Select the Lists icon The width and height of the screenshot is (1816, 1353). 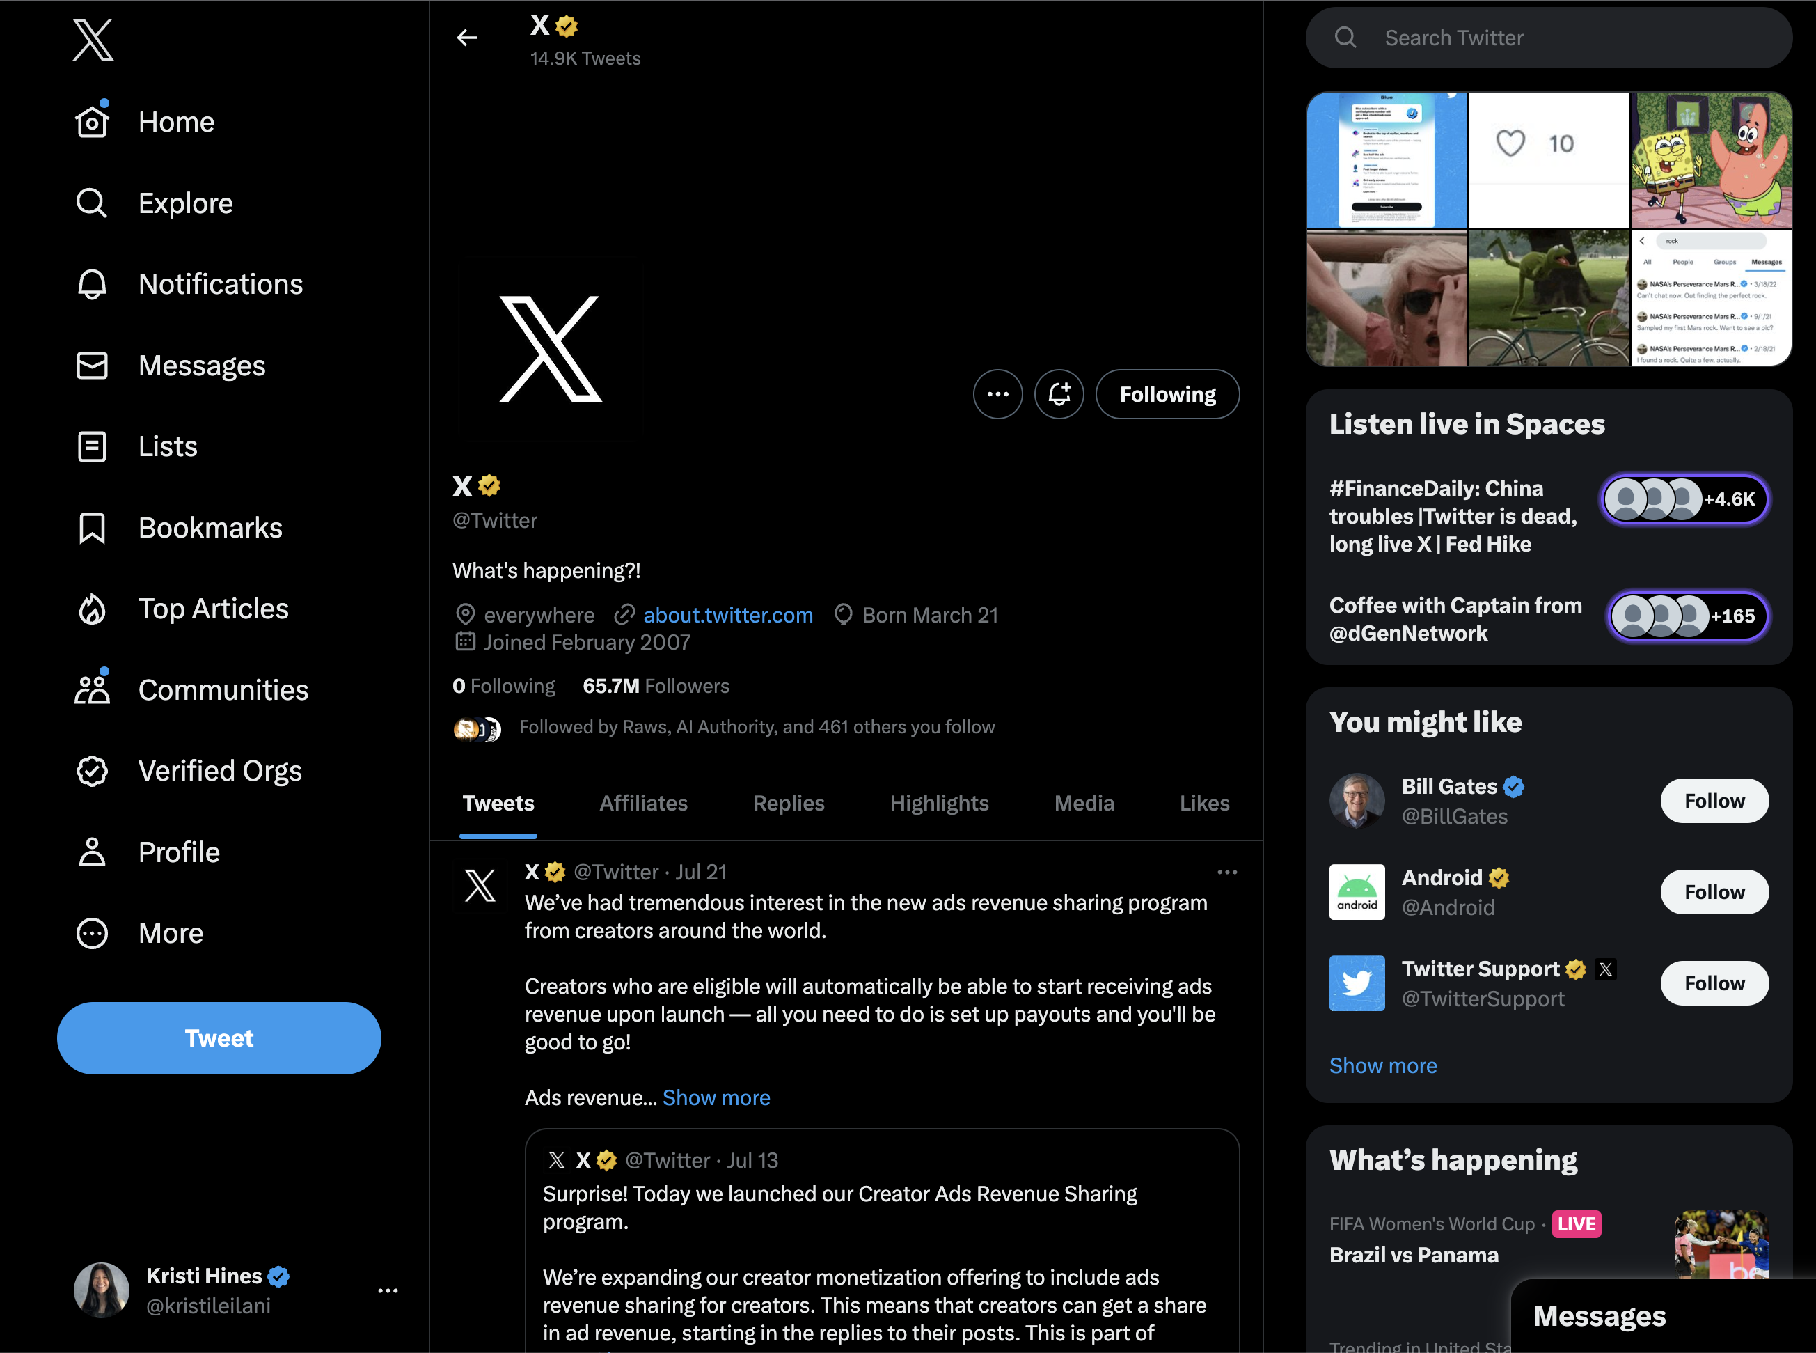tap(93, 446)
